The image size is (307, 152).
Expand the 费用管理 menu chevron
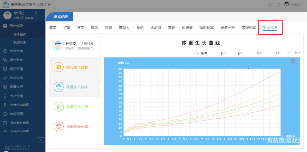pyautogui.click(x=40, y=69)
